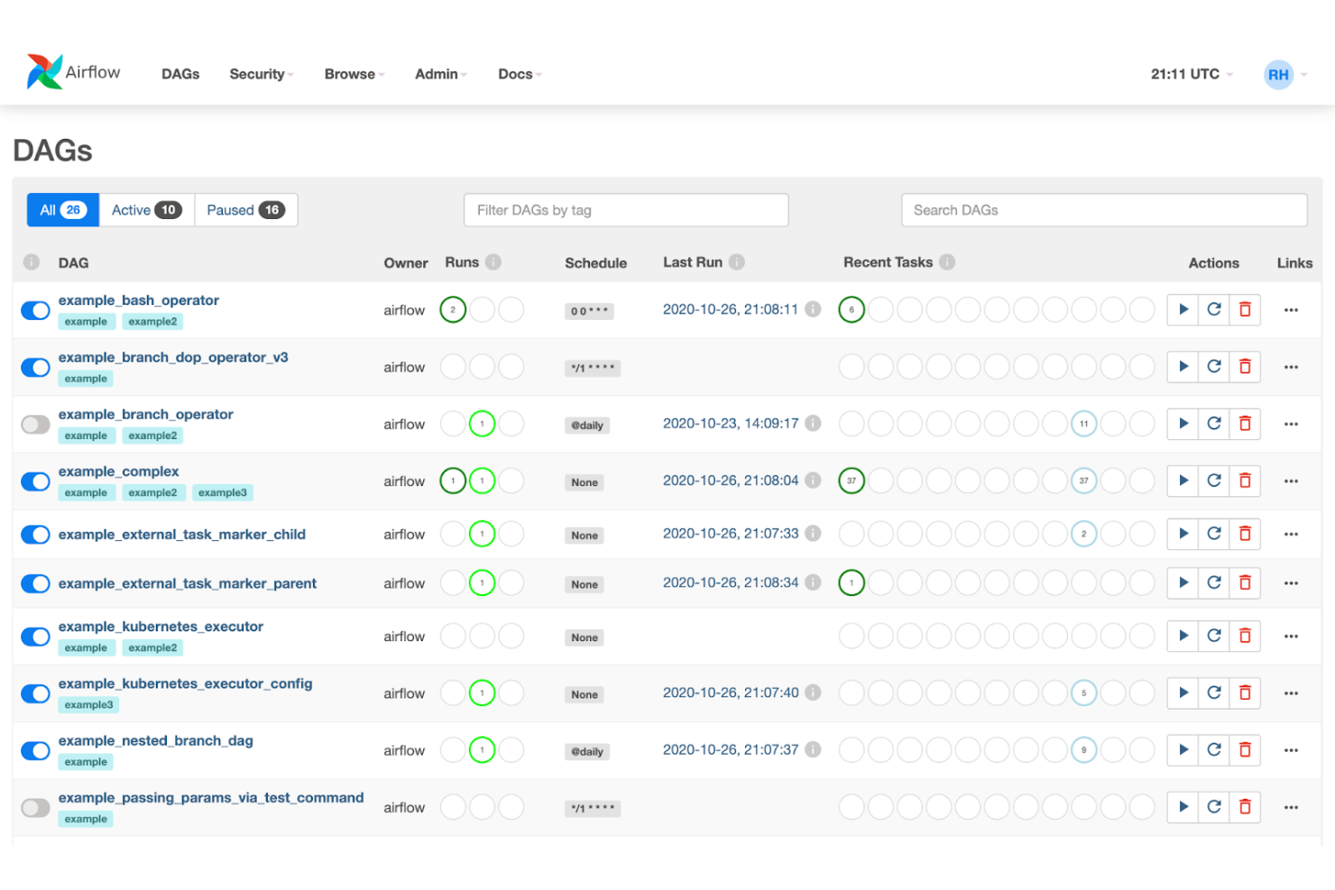Trigger the example_branch_dop_operator_v3 DAG

(x=1183, y=366)
